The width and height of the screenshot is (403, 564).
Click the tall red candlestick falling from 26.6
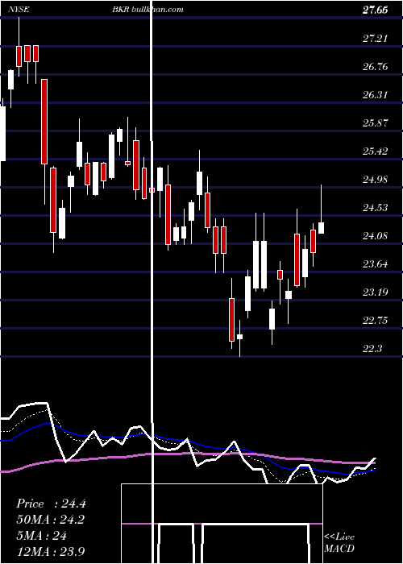[x=44, y=122]
